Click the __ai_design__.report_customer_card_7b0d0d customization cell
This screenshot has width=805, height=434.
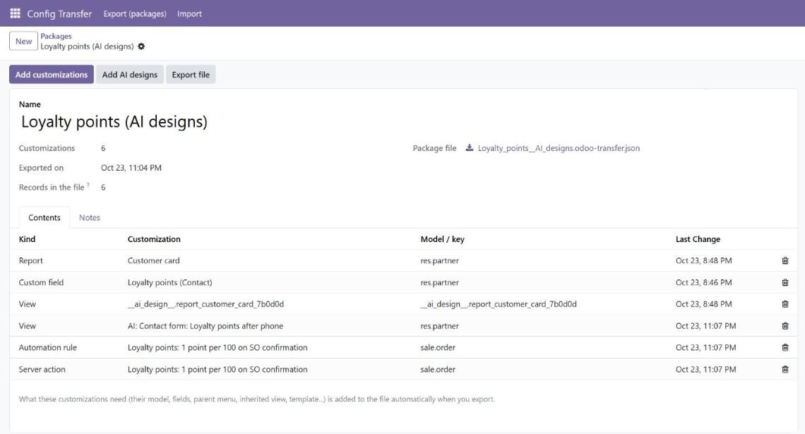tap(206, 304)
